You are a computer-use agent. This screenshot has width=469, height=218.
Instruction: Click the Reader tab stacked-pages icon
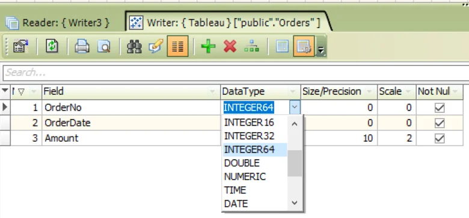click(x=12, y=23)
